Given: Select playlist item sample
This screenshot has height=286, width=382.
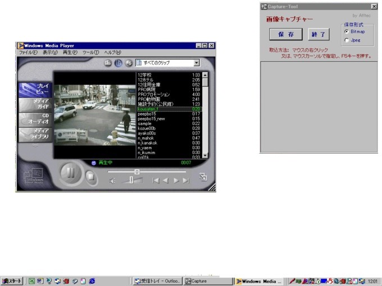Looking at the screenshot, I should point(169,123).
